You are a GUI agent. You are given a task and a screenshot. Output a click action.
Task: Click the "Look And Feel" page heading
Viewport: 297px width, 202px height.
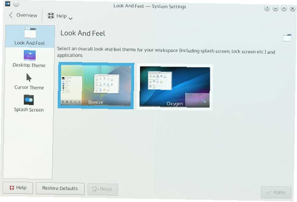coord(83,33)
